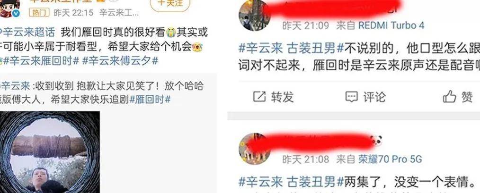Viewport: 480px width, 193px height.
Task: Open the 评论 comment icon
Action: click(351, 97)
